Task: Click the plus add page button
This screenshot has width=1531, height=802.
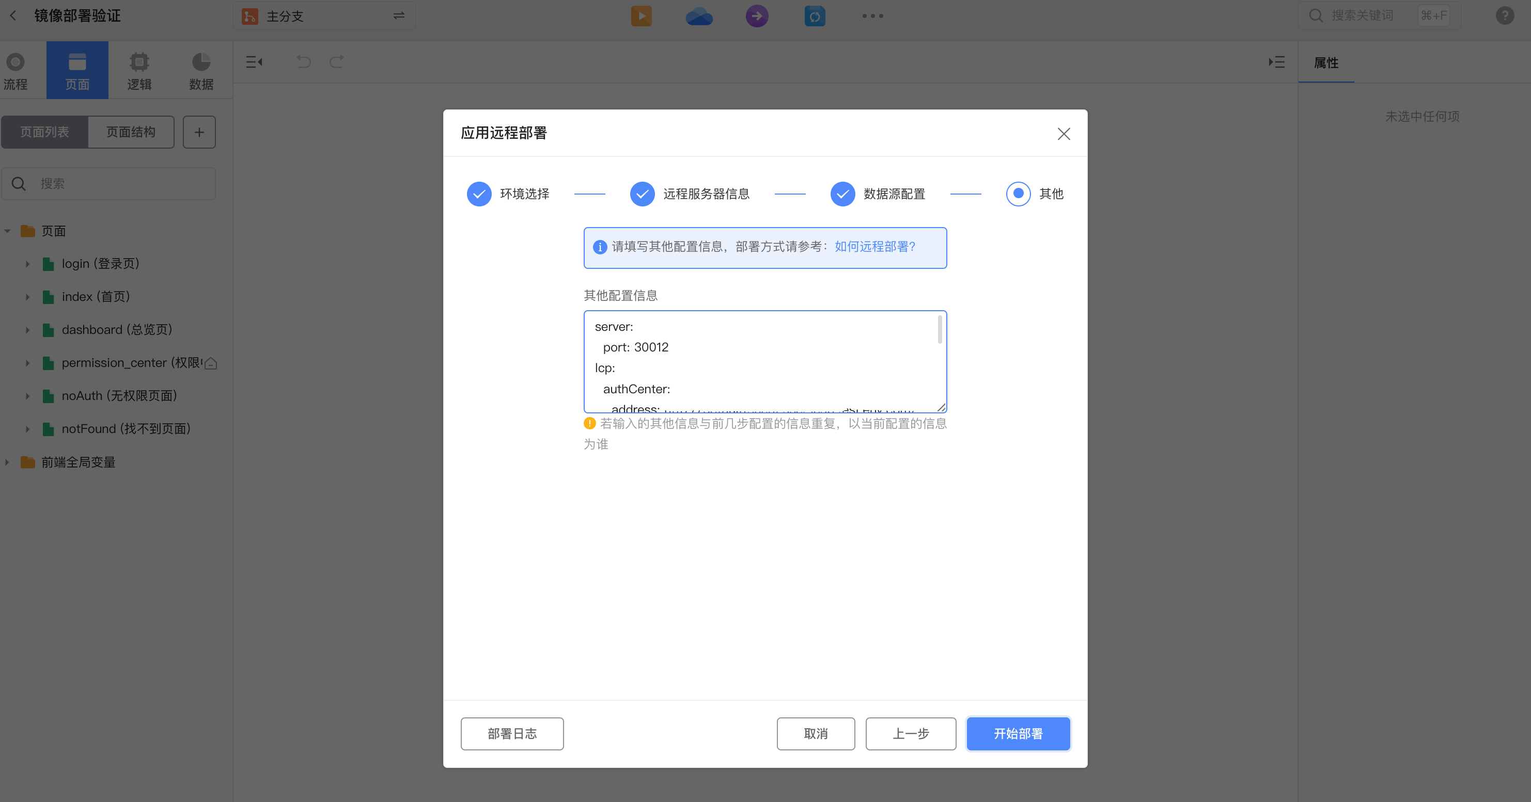Action: pos(199,132)
